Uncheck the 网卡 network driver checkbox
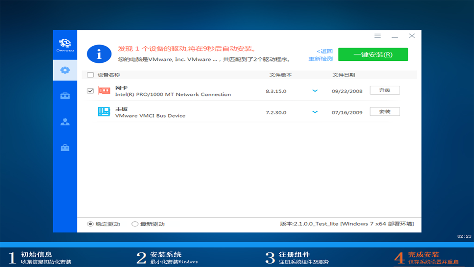 [x=90, y=90]
